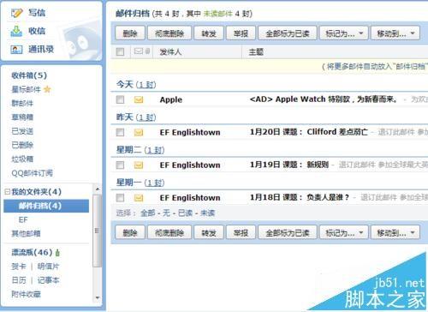Check the box for the 1月20日 Clifford email

(x=120, y=132)
